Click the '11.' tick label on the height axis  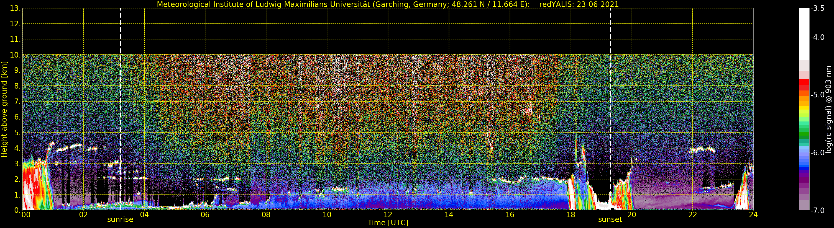[x=15, y=40]
